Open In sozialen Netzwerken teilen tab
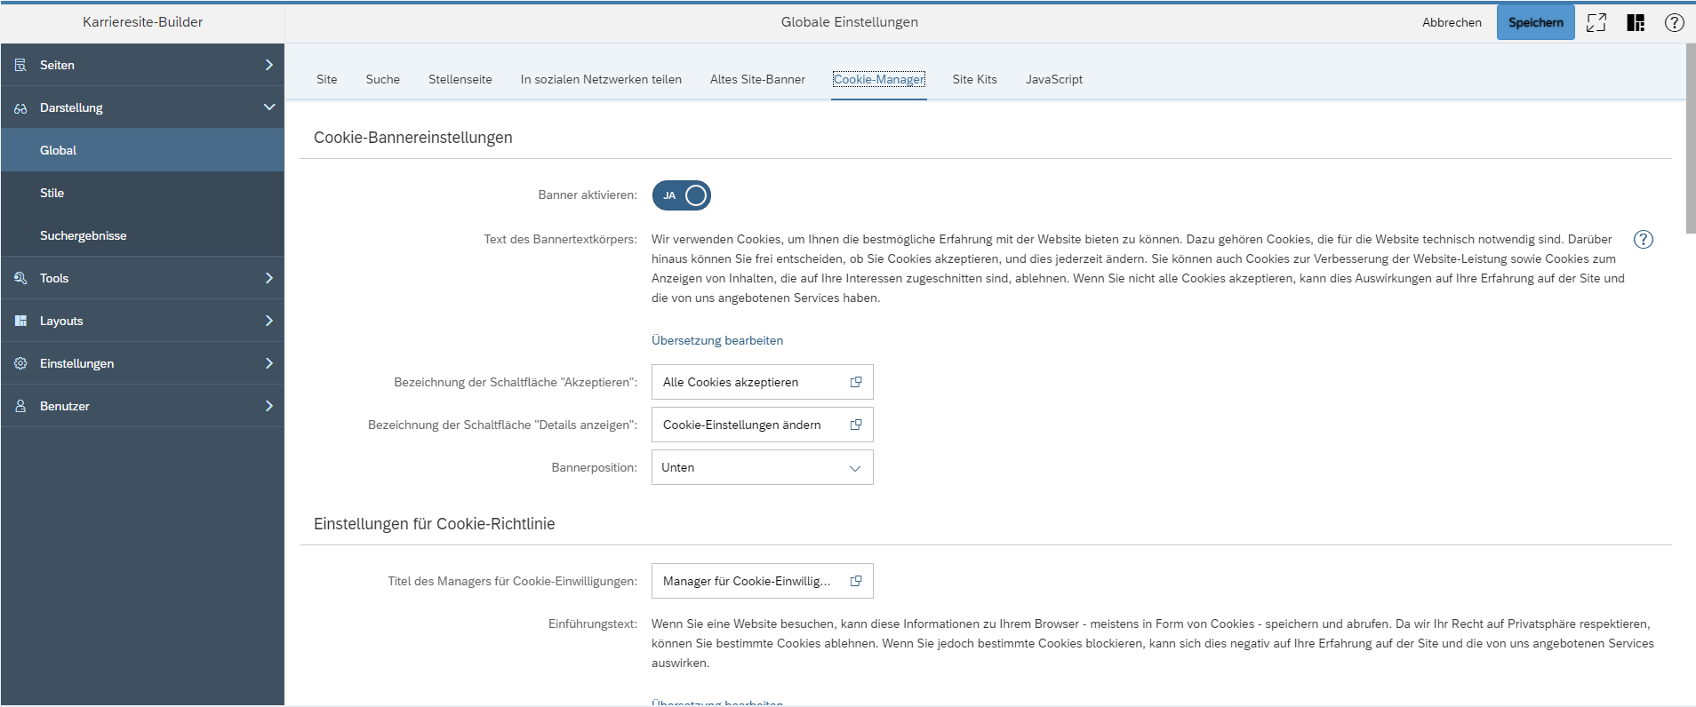This screenshot has width=1696, height=707. click(601, 79)
